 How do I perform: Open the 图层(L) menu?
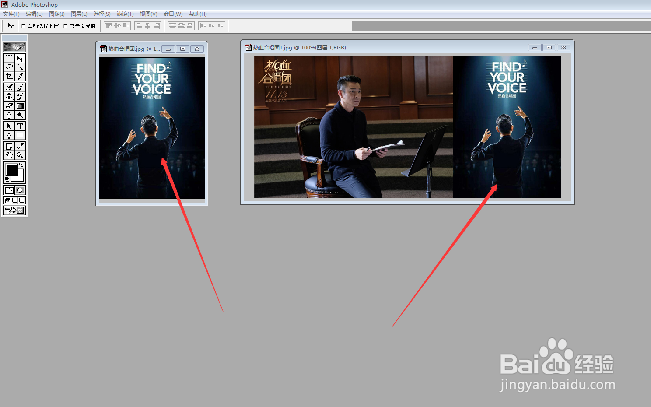[x=79, y=14]
